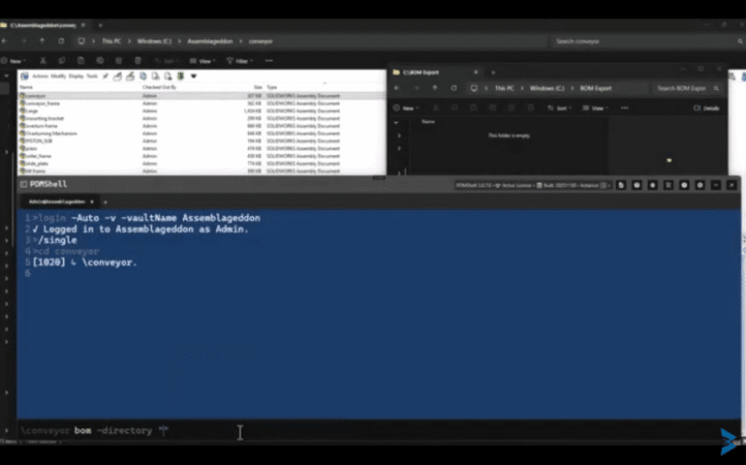Add a new tab in BOM Export window

[x=493, y=73]
